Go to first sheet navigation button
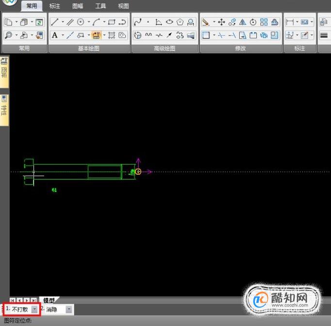This screenshot has width=331, height=326. (x=13, y=300)
